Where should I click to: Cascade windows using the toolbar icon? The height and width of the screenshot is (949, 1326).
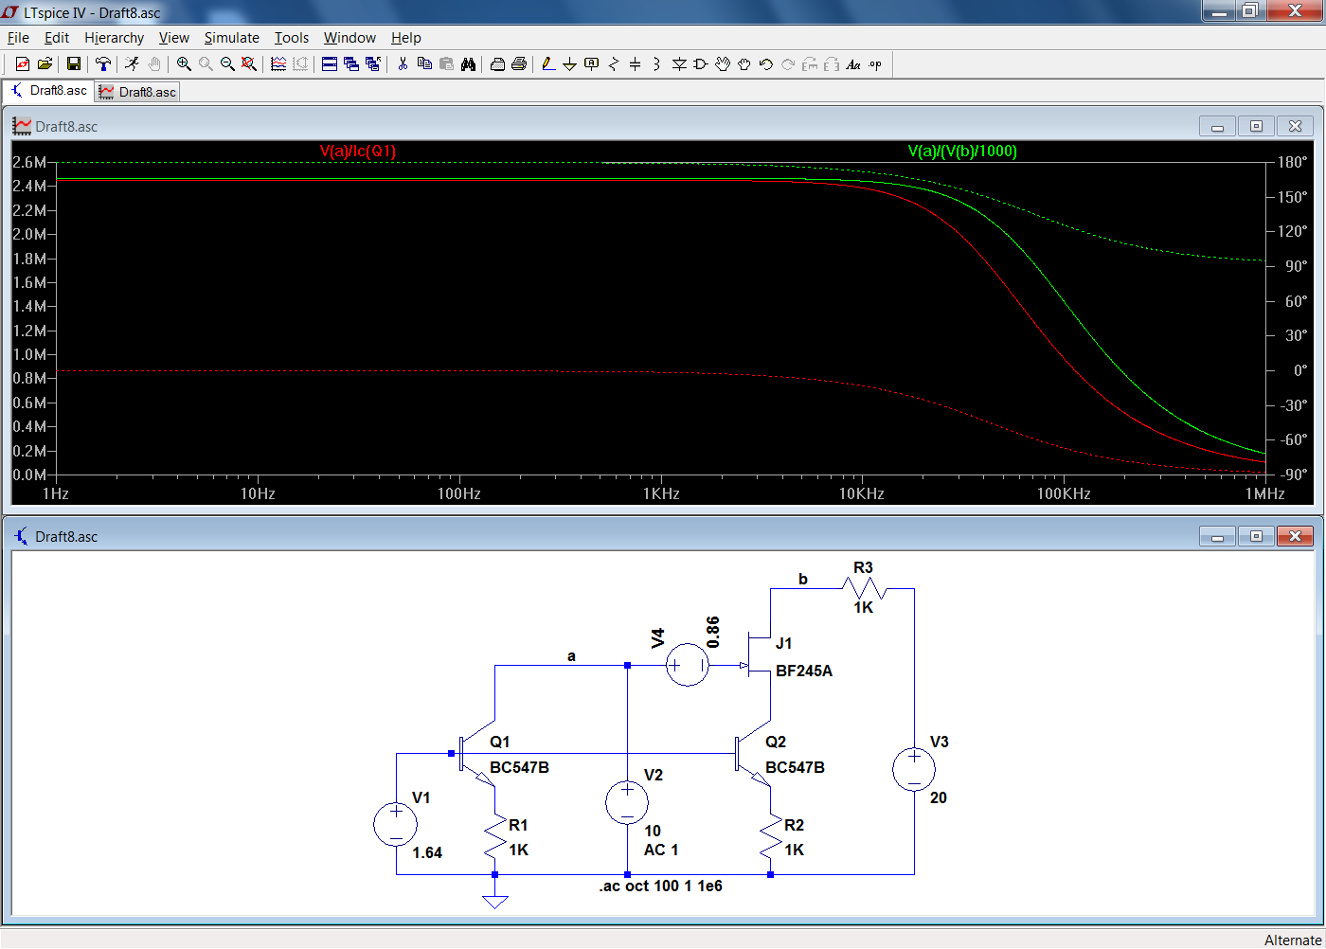pyautogui.click(x=351, y=63)
